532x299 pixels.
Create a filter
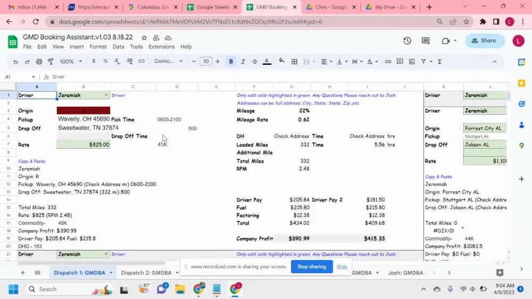tap(423, 61)
